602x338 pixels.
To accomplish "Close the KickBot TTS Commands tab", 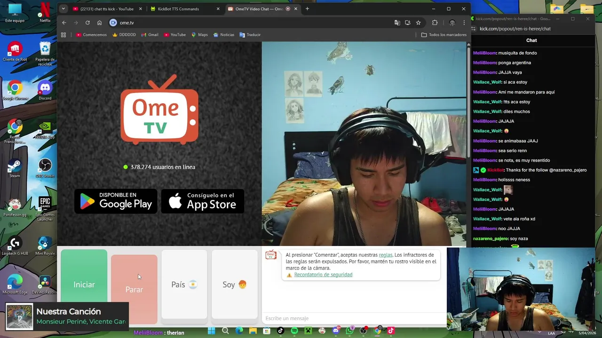I will [x=218, y=8].
